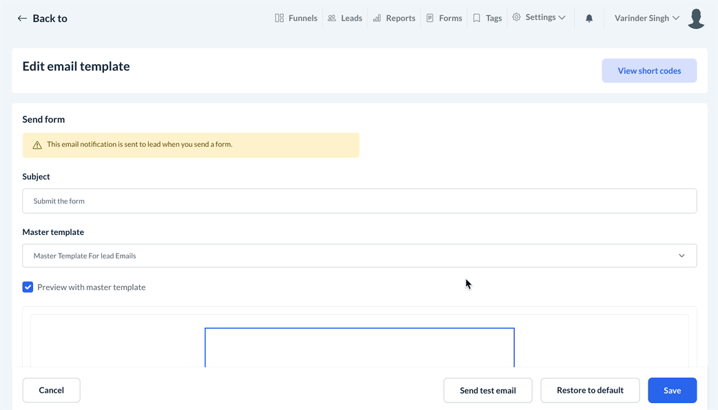Click into the Subject input field
The image size is (718, 410).
click(x=359, y=201)
